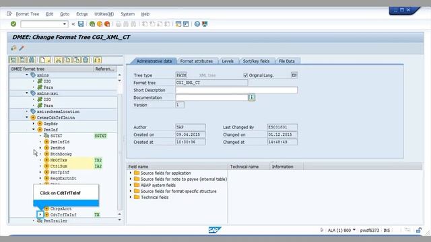431x242 pixels.
Task: Open the Extras menu
Action: [x=82, y=14]
